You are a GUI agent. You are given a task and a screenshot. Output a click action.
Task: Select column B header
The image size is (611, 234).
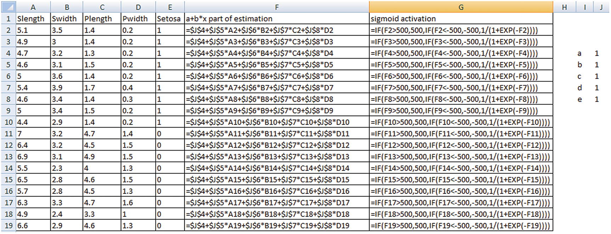[x=67, y=7]
